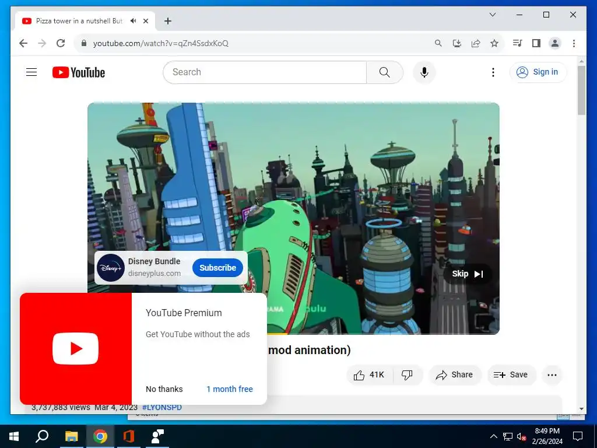Viewport: 597px width, 448px height.
Task: Open more actions ellipsis under video
Action: tap(552, 375)
